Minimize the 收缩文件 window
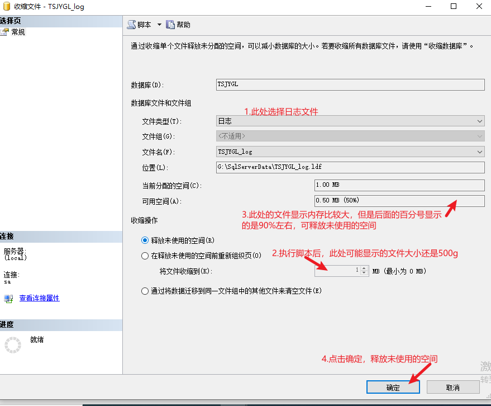The image size is (491, 406). click(x=428, y=6)
